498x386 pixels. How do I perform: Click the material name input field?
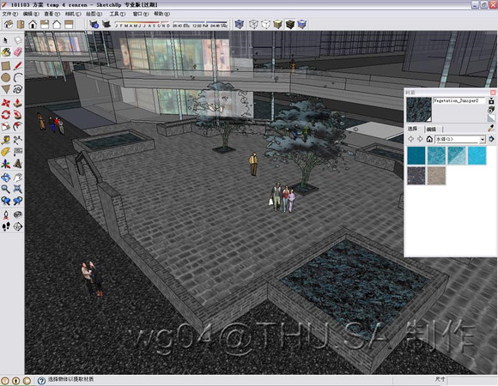pyautogui.click(x=459, y=100)
